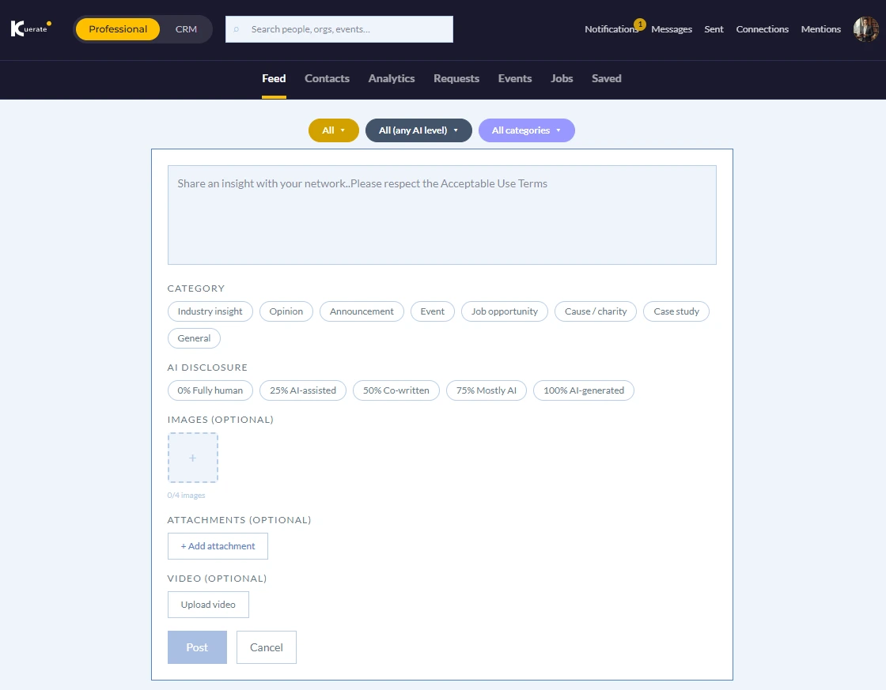View Sent items link
This screenshot has height=690, width=886.
(714, 29)
